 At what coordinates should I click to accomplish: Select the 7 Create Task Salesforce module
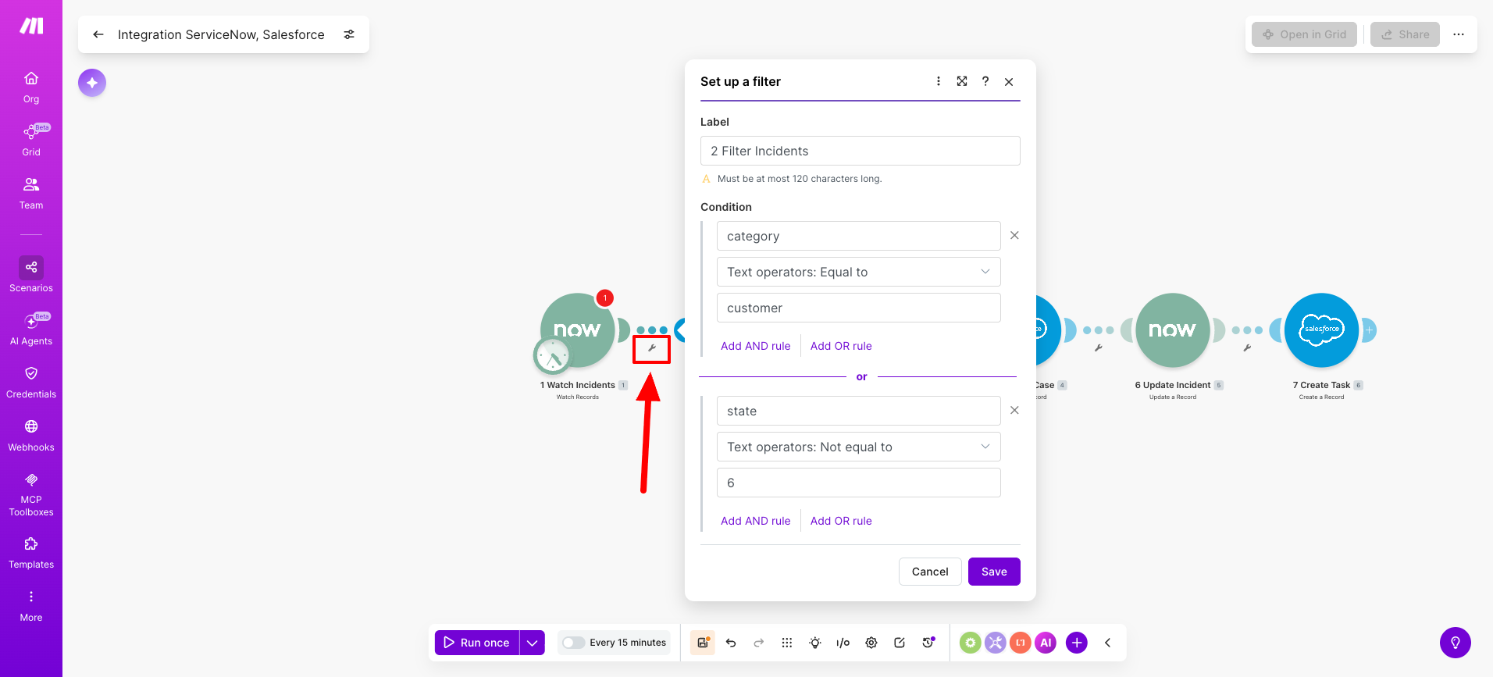click(x=1321, y=330)
